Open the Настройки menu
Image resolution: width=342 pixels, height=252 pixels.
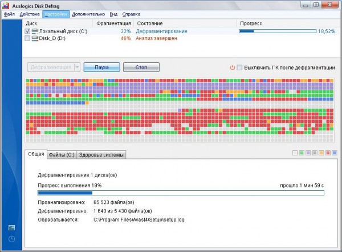click(x=56, y=14)
